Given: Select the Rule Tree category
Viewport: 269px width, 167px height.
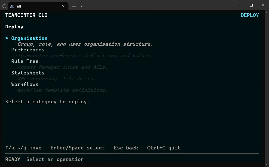Looking at the screenshot, I should pos(25,61).
